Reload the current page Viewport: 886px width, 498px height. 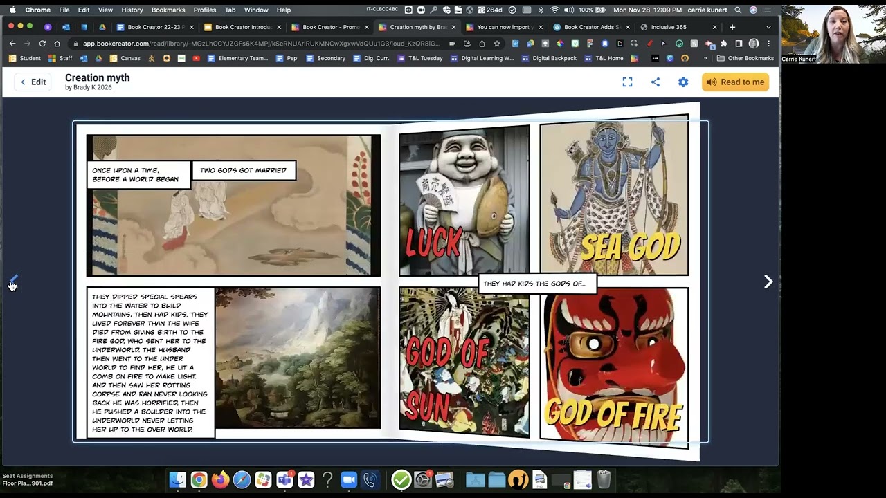click(x=42, y=43)
